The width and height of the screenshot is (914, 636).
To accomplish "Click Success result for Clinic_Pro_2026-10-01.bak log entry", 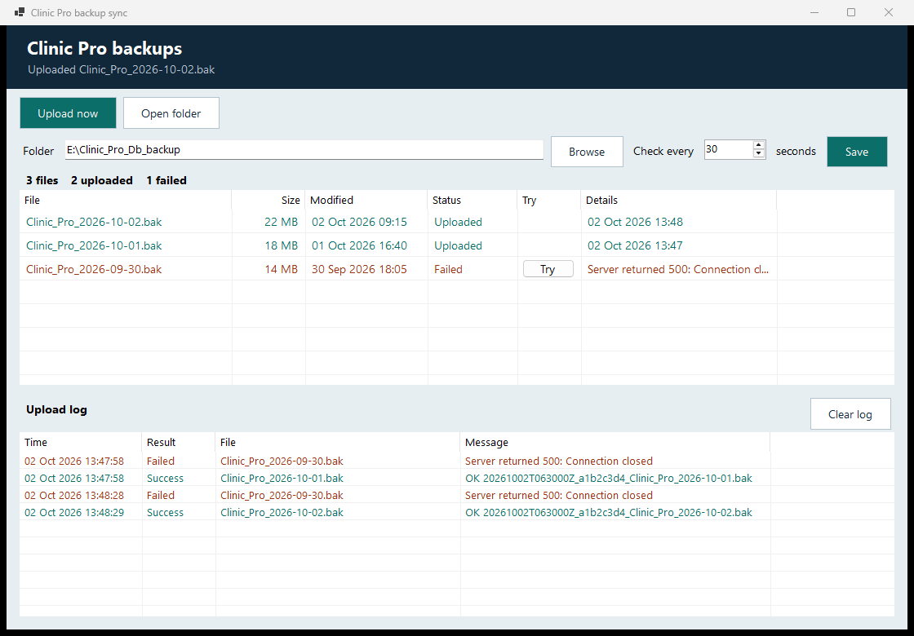I will 165,478.
